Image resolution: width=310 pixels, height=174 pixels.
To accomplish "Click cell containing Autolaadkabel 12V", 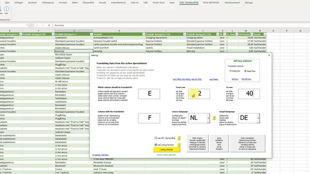I will (119, 38).
